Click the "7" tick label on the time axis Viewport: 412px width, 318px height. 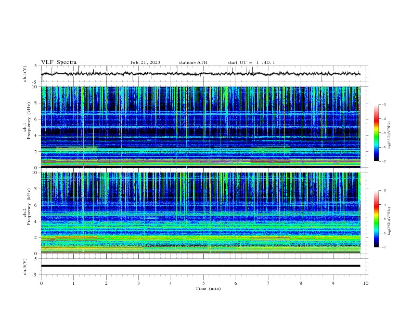tap(268, 283)
